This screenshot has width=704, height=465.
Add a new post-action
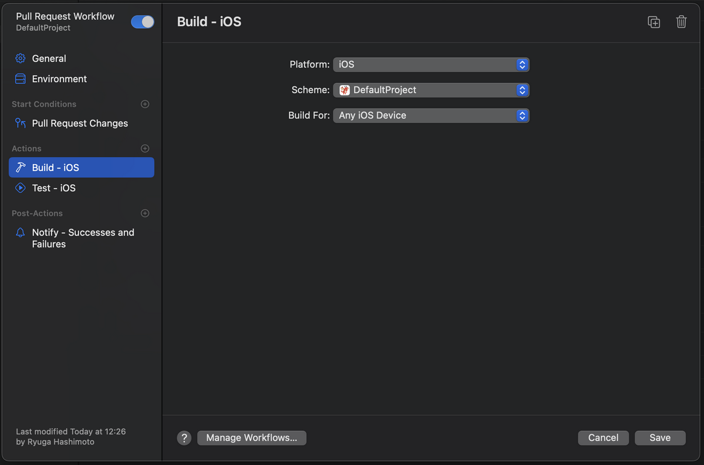tap(145, 213)
